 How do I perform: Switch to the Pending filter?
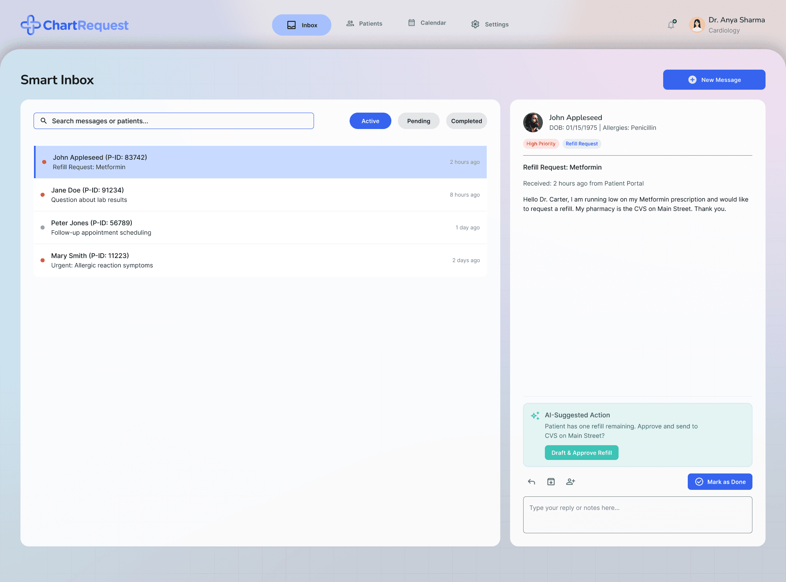(418, 121)
